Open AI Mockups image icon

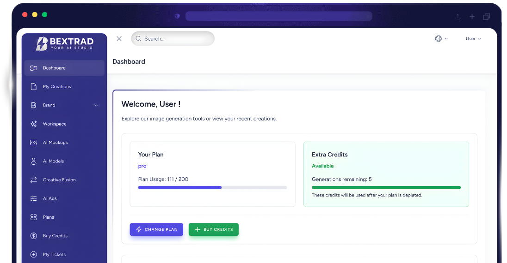click(x=33, y=143)
